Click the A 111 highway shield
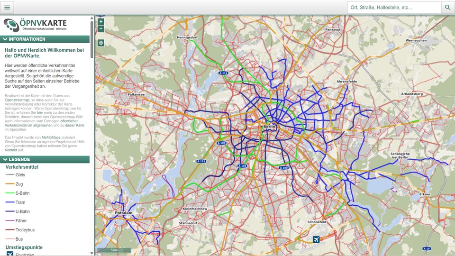455x256 pixels. 223,73
